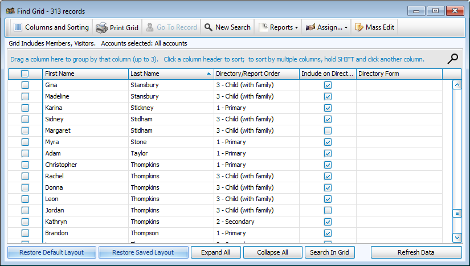Viewport: 470px width, 266px height.
Task: Open the search magnifying glass at right
Action: point(453,58)
